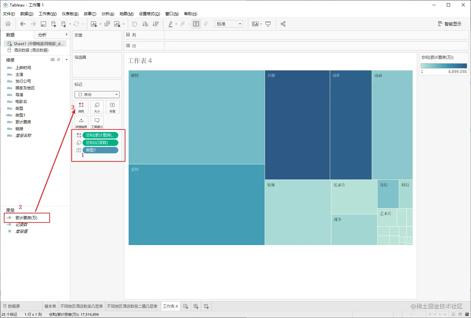Viewport: 471px width, 318px height.
Task: Open the 数据(D) menu
Action: pos(27,14)
